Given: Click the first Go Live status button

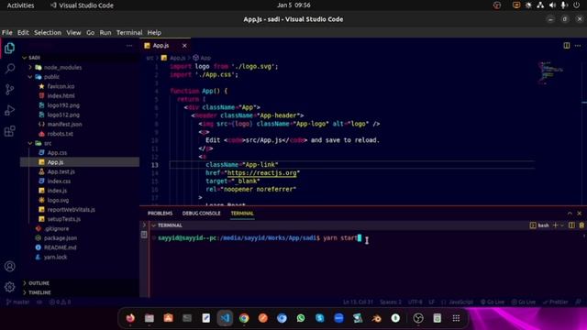Looking at the screenshot, I should [493, 302].
